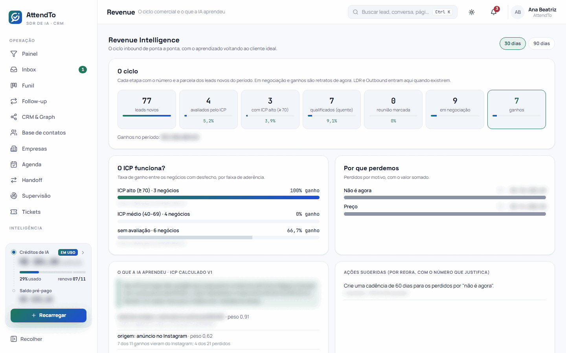Click the Recolher sidebar label

pos(31,339)
